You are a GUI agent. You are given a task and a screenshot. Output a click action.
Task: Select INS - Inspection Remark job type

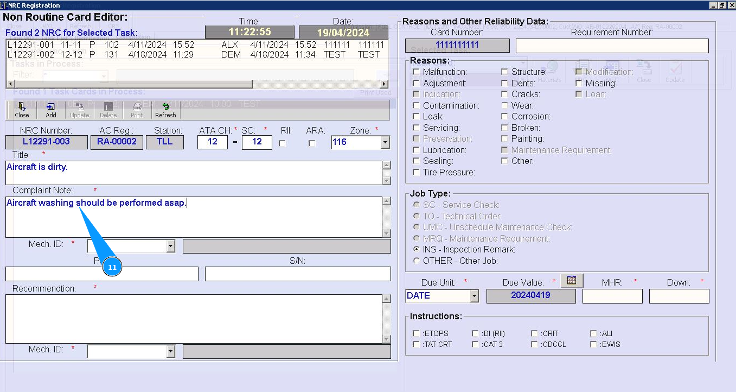tap(416, 249)
